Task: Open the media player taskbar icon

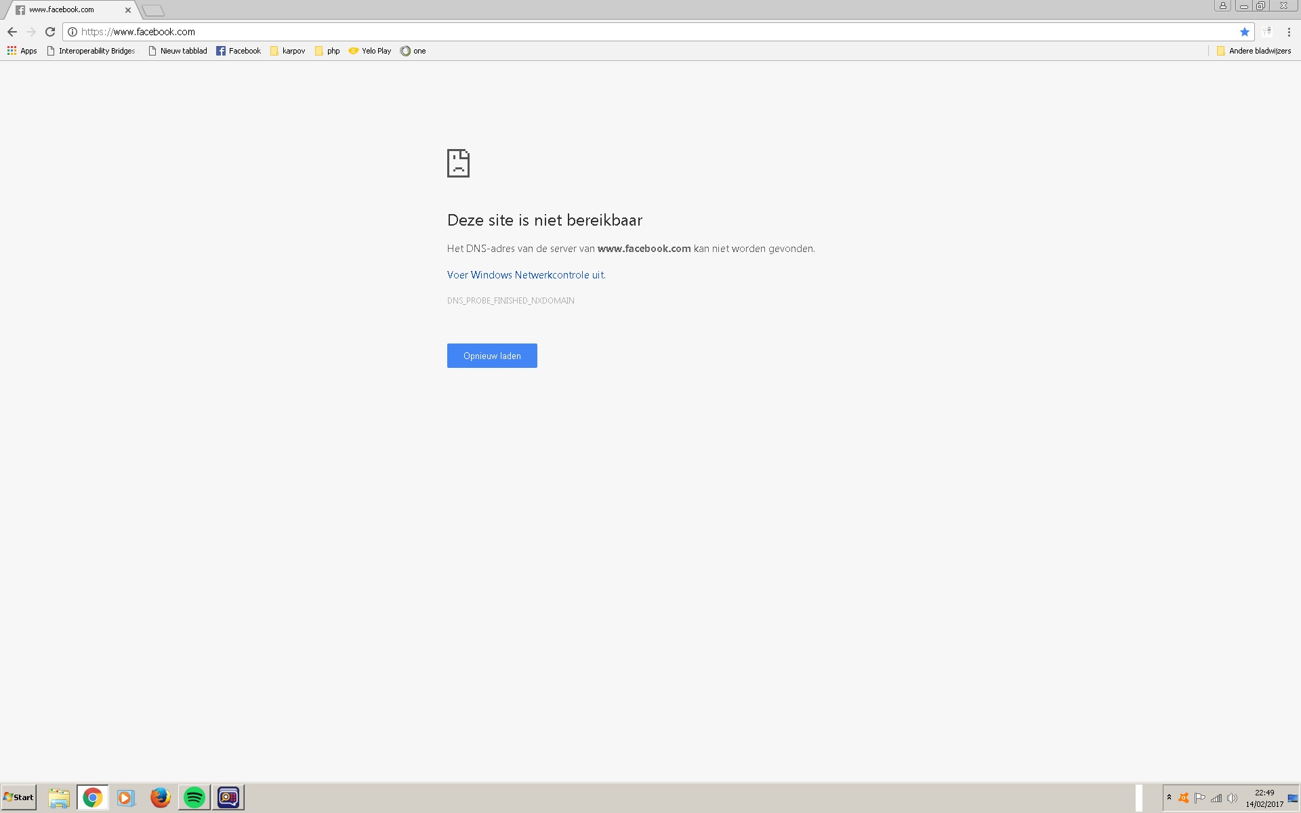Action: point(126,798)
